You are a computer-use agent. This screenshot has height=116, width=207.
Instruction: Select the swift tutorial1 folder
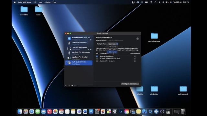(x=183, y=90)
